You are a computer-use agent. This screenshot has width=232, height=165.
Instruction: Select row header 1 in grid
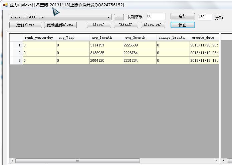pos(16,45)
